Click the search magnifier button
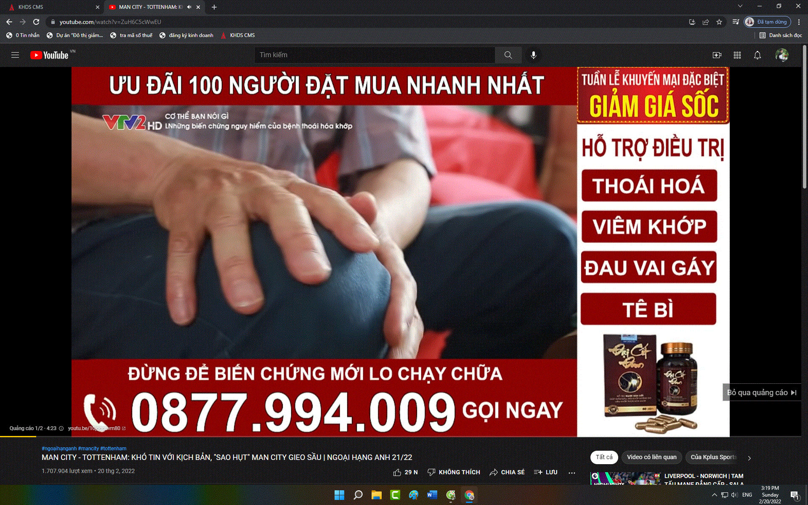This screenshot has height=505, width=808. coord(508,55)
